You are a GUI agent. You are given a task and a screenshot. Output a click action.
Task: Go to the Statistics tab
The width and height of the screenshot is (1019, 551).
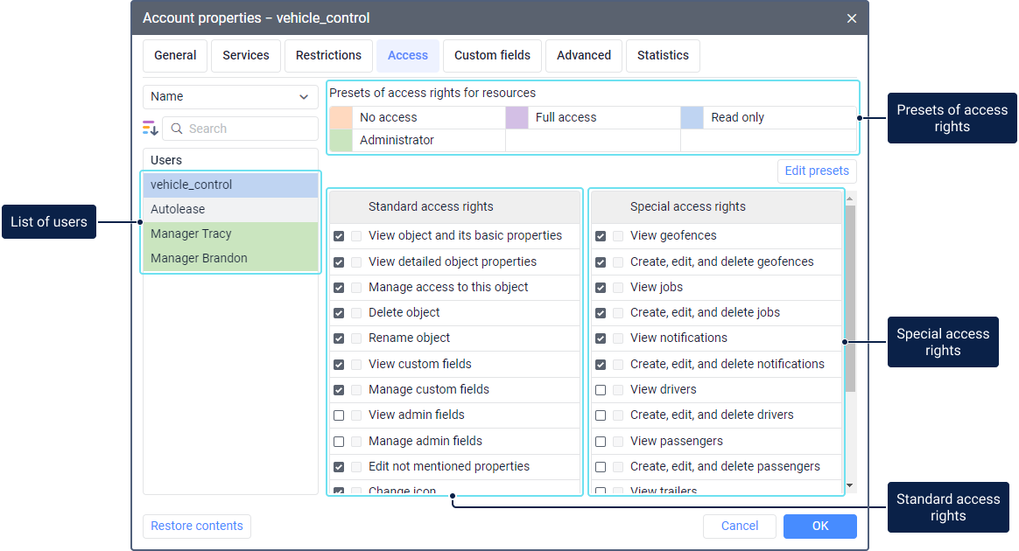point(663,55)
